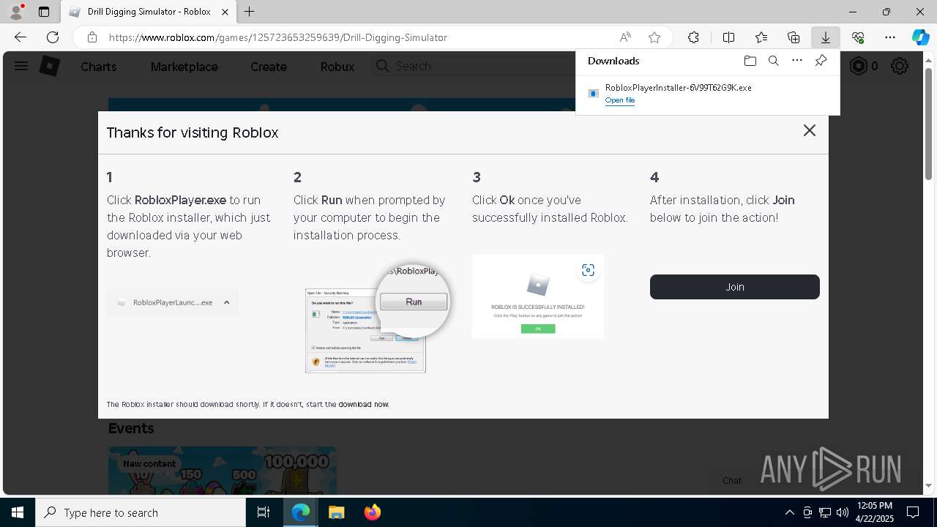Image resolution: width=937 pixels, height=527 pixels.
Task: Add this page to favorites star
Action: (654, 37)
